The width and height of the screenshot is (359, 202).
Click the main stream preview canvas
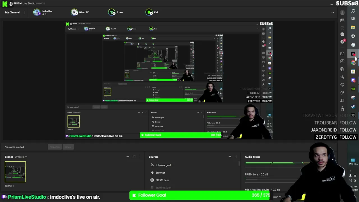[169, 80]
